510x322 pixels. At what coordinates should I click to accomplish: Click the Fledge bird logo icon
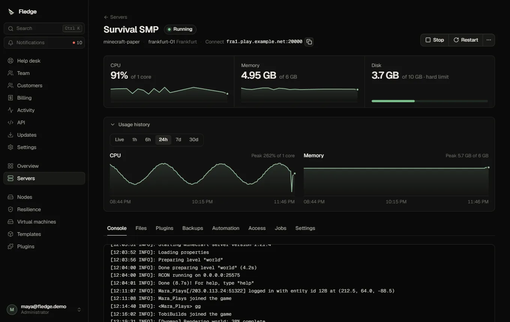[11, 12]
